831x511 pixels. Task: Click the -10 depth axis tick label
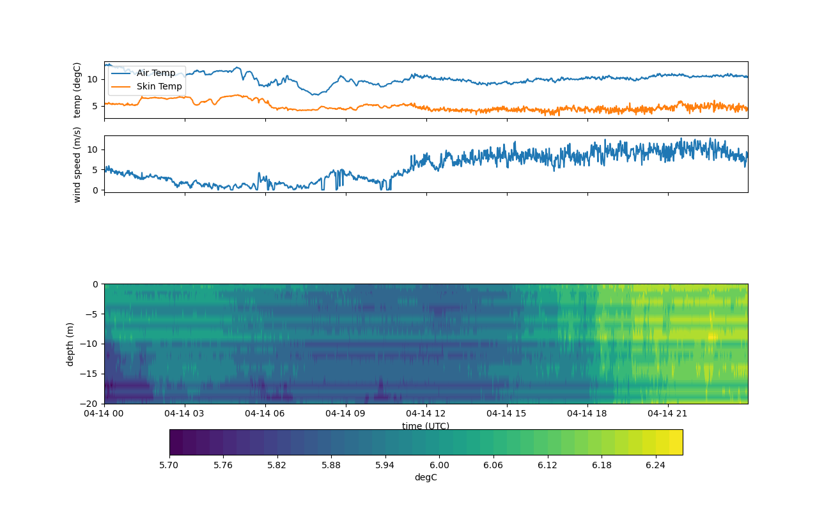click(91, 344)
